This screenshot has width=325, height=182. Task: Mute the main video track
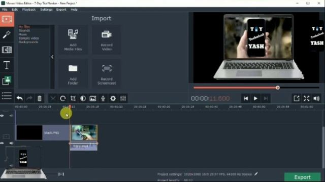[x=11, y=143]
